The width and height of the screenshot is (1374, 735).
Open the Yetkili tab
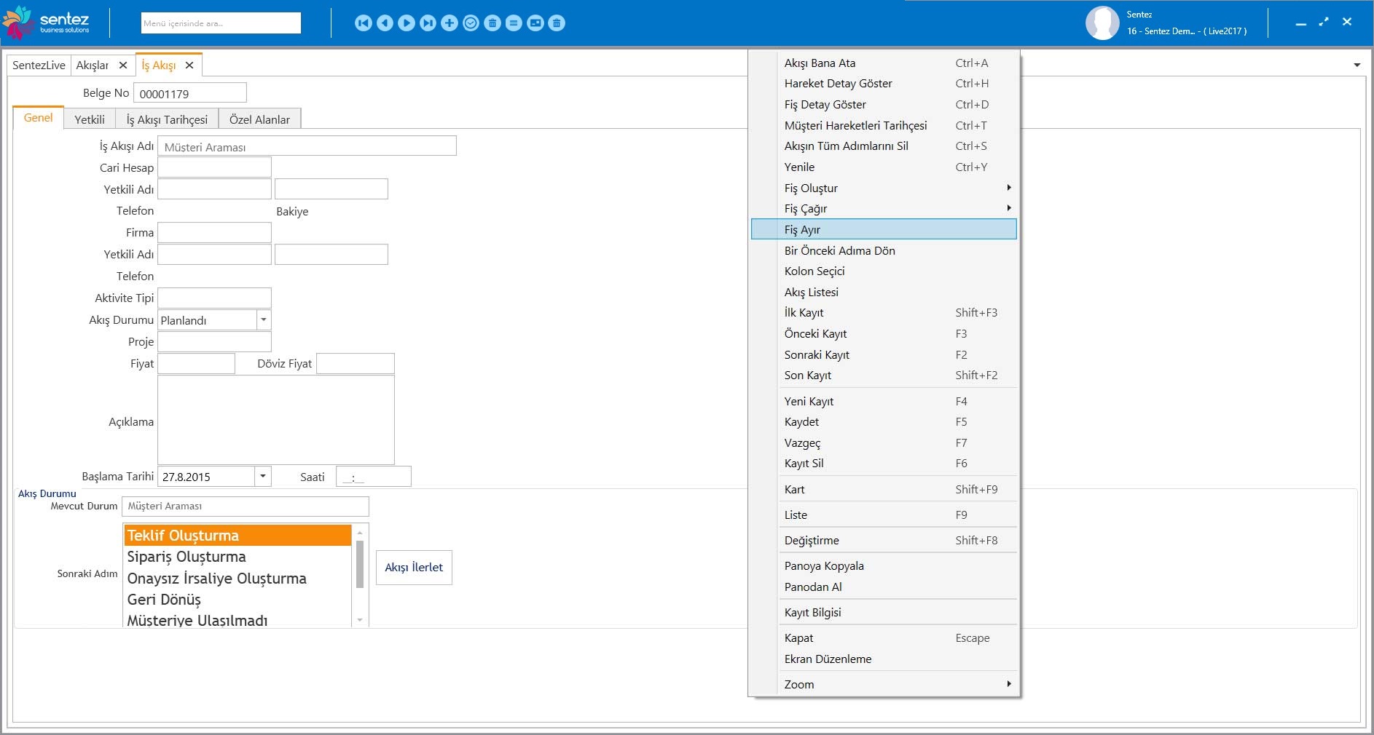tap(90, 119)
